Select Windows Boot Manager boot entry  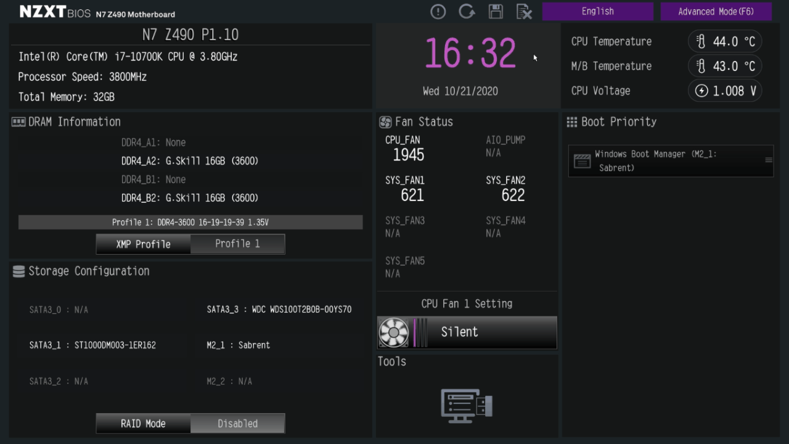click(x=671, y=161)
